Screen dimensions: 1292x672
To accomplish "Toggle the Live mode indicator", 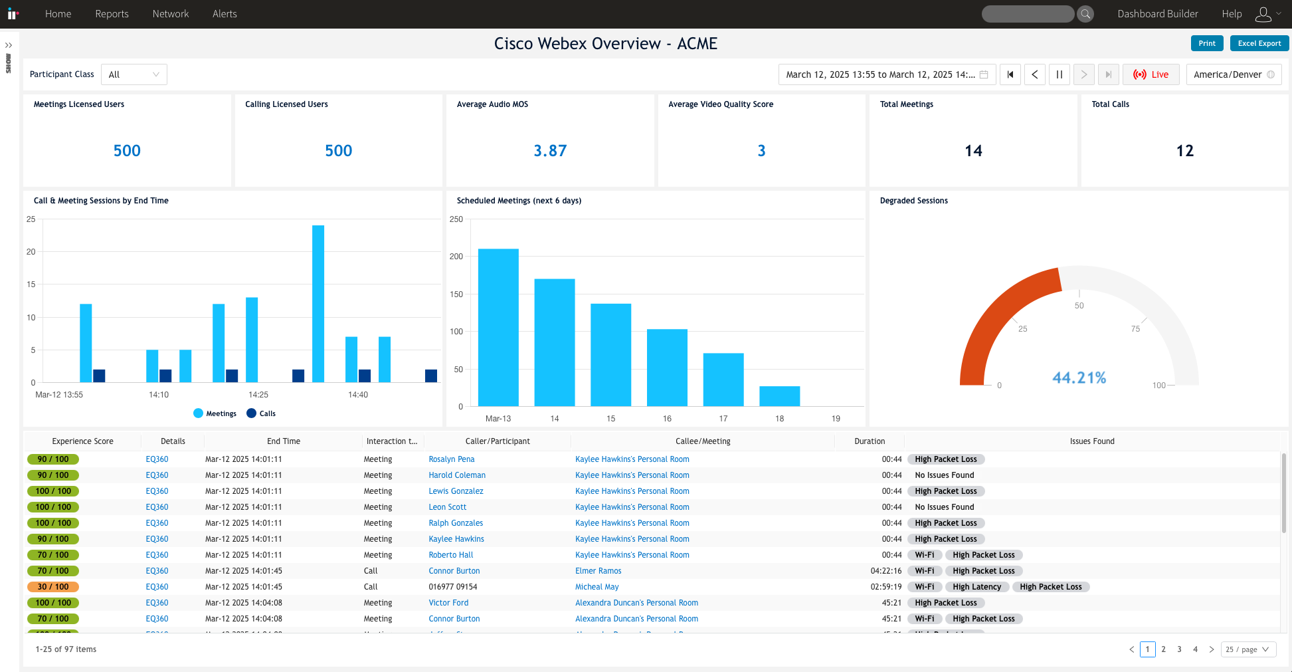I will 1151,74.
